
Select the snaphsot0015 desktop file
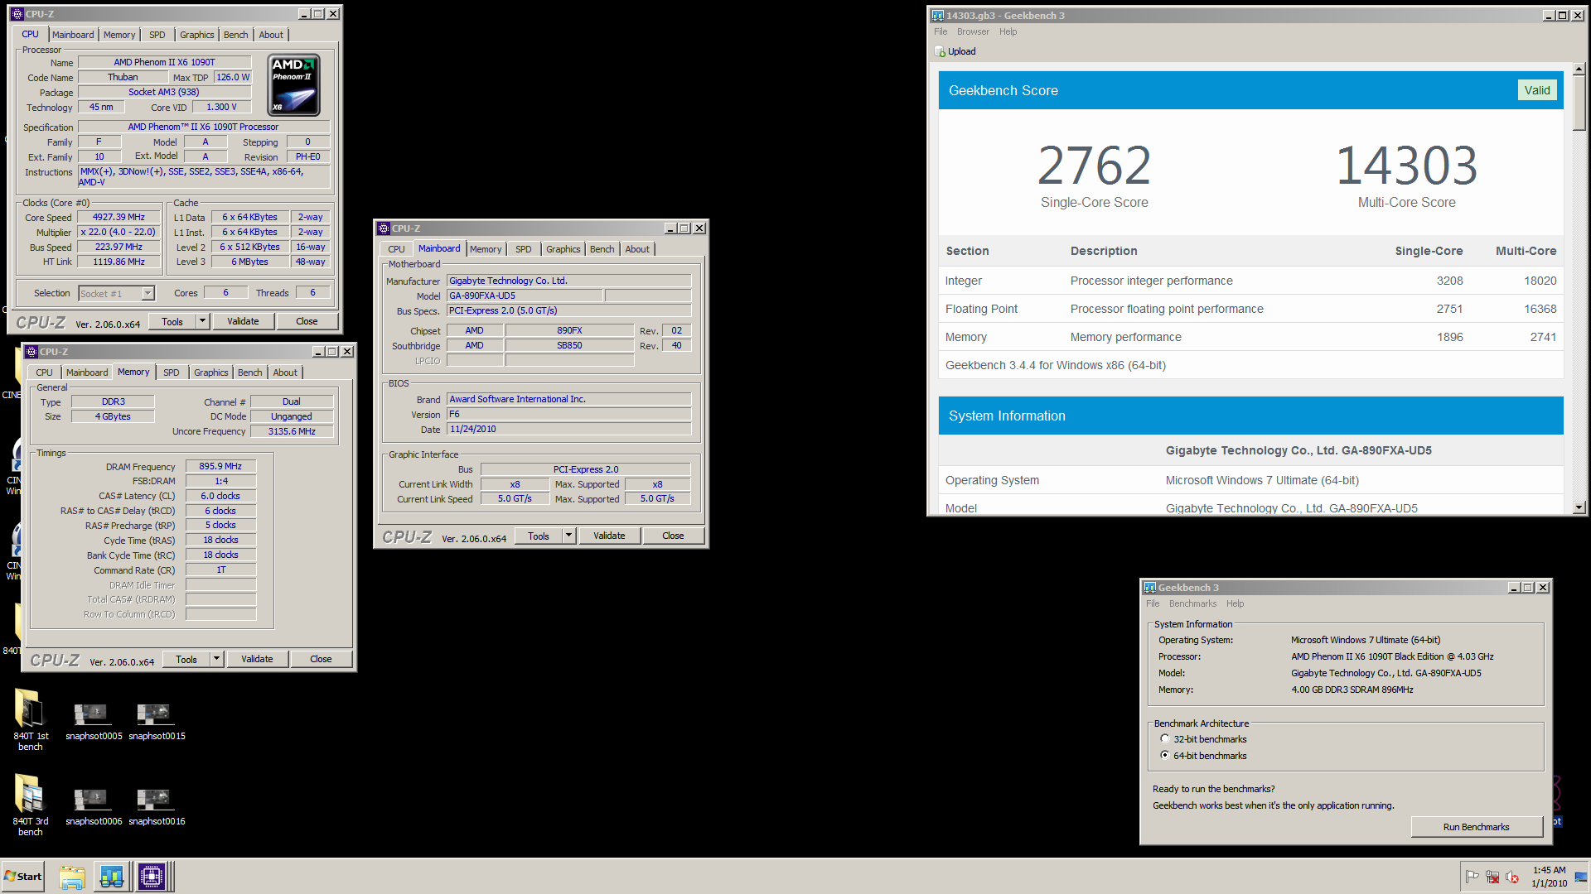pos(157,721)
